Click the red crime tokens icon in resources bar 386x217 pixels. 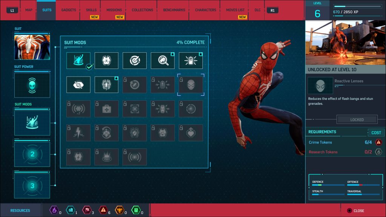pos(103,210)
